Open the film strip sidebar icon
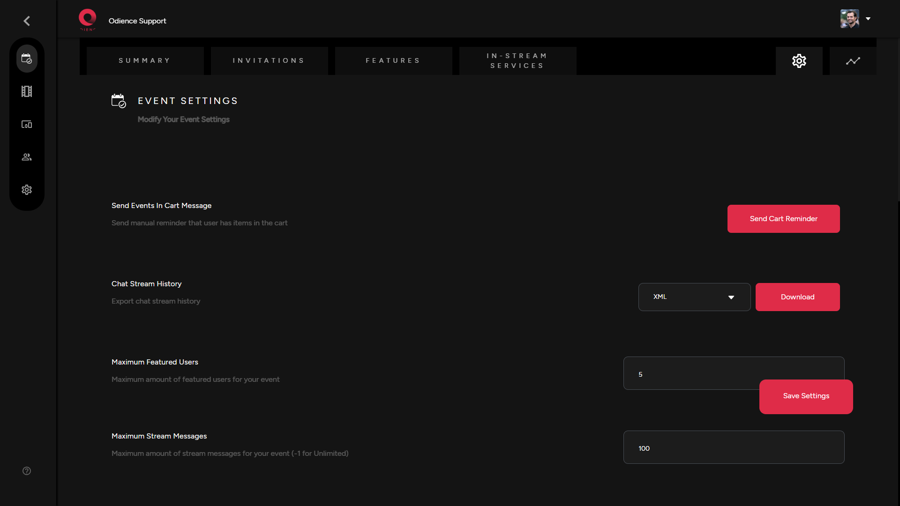The width and height of the screenshot is (900, 506). [x=27, y=91]
